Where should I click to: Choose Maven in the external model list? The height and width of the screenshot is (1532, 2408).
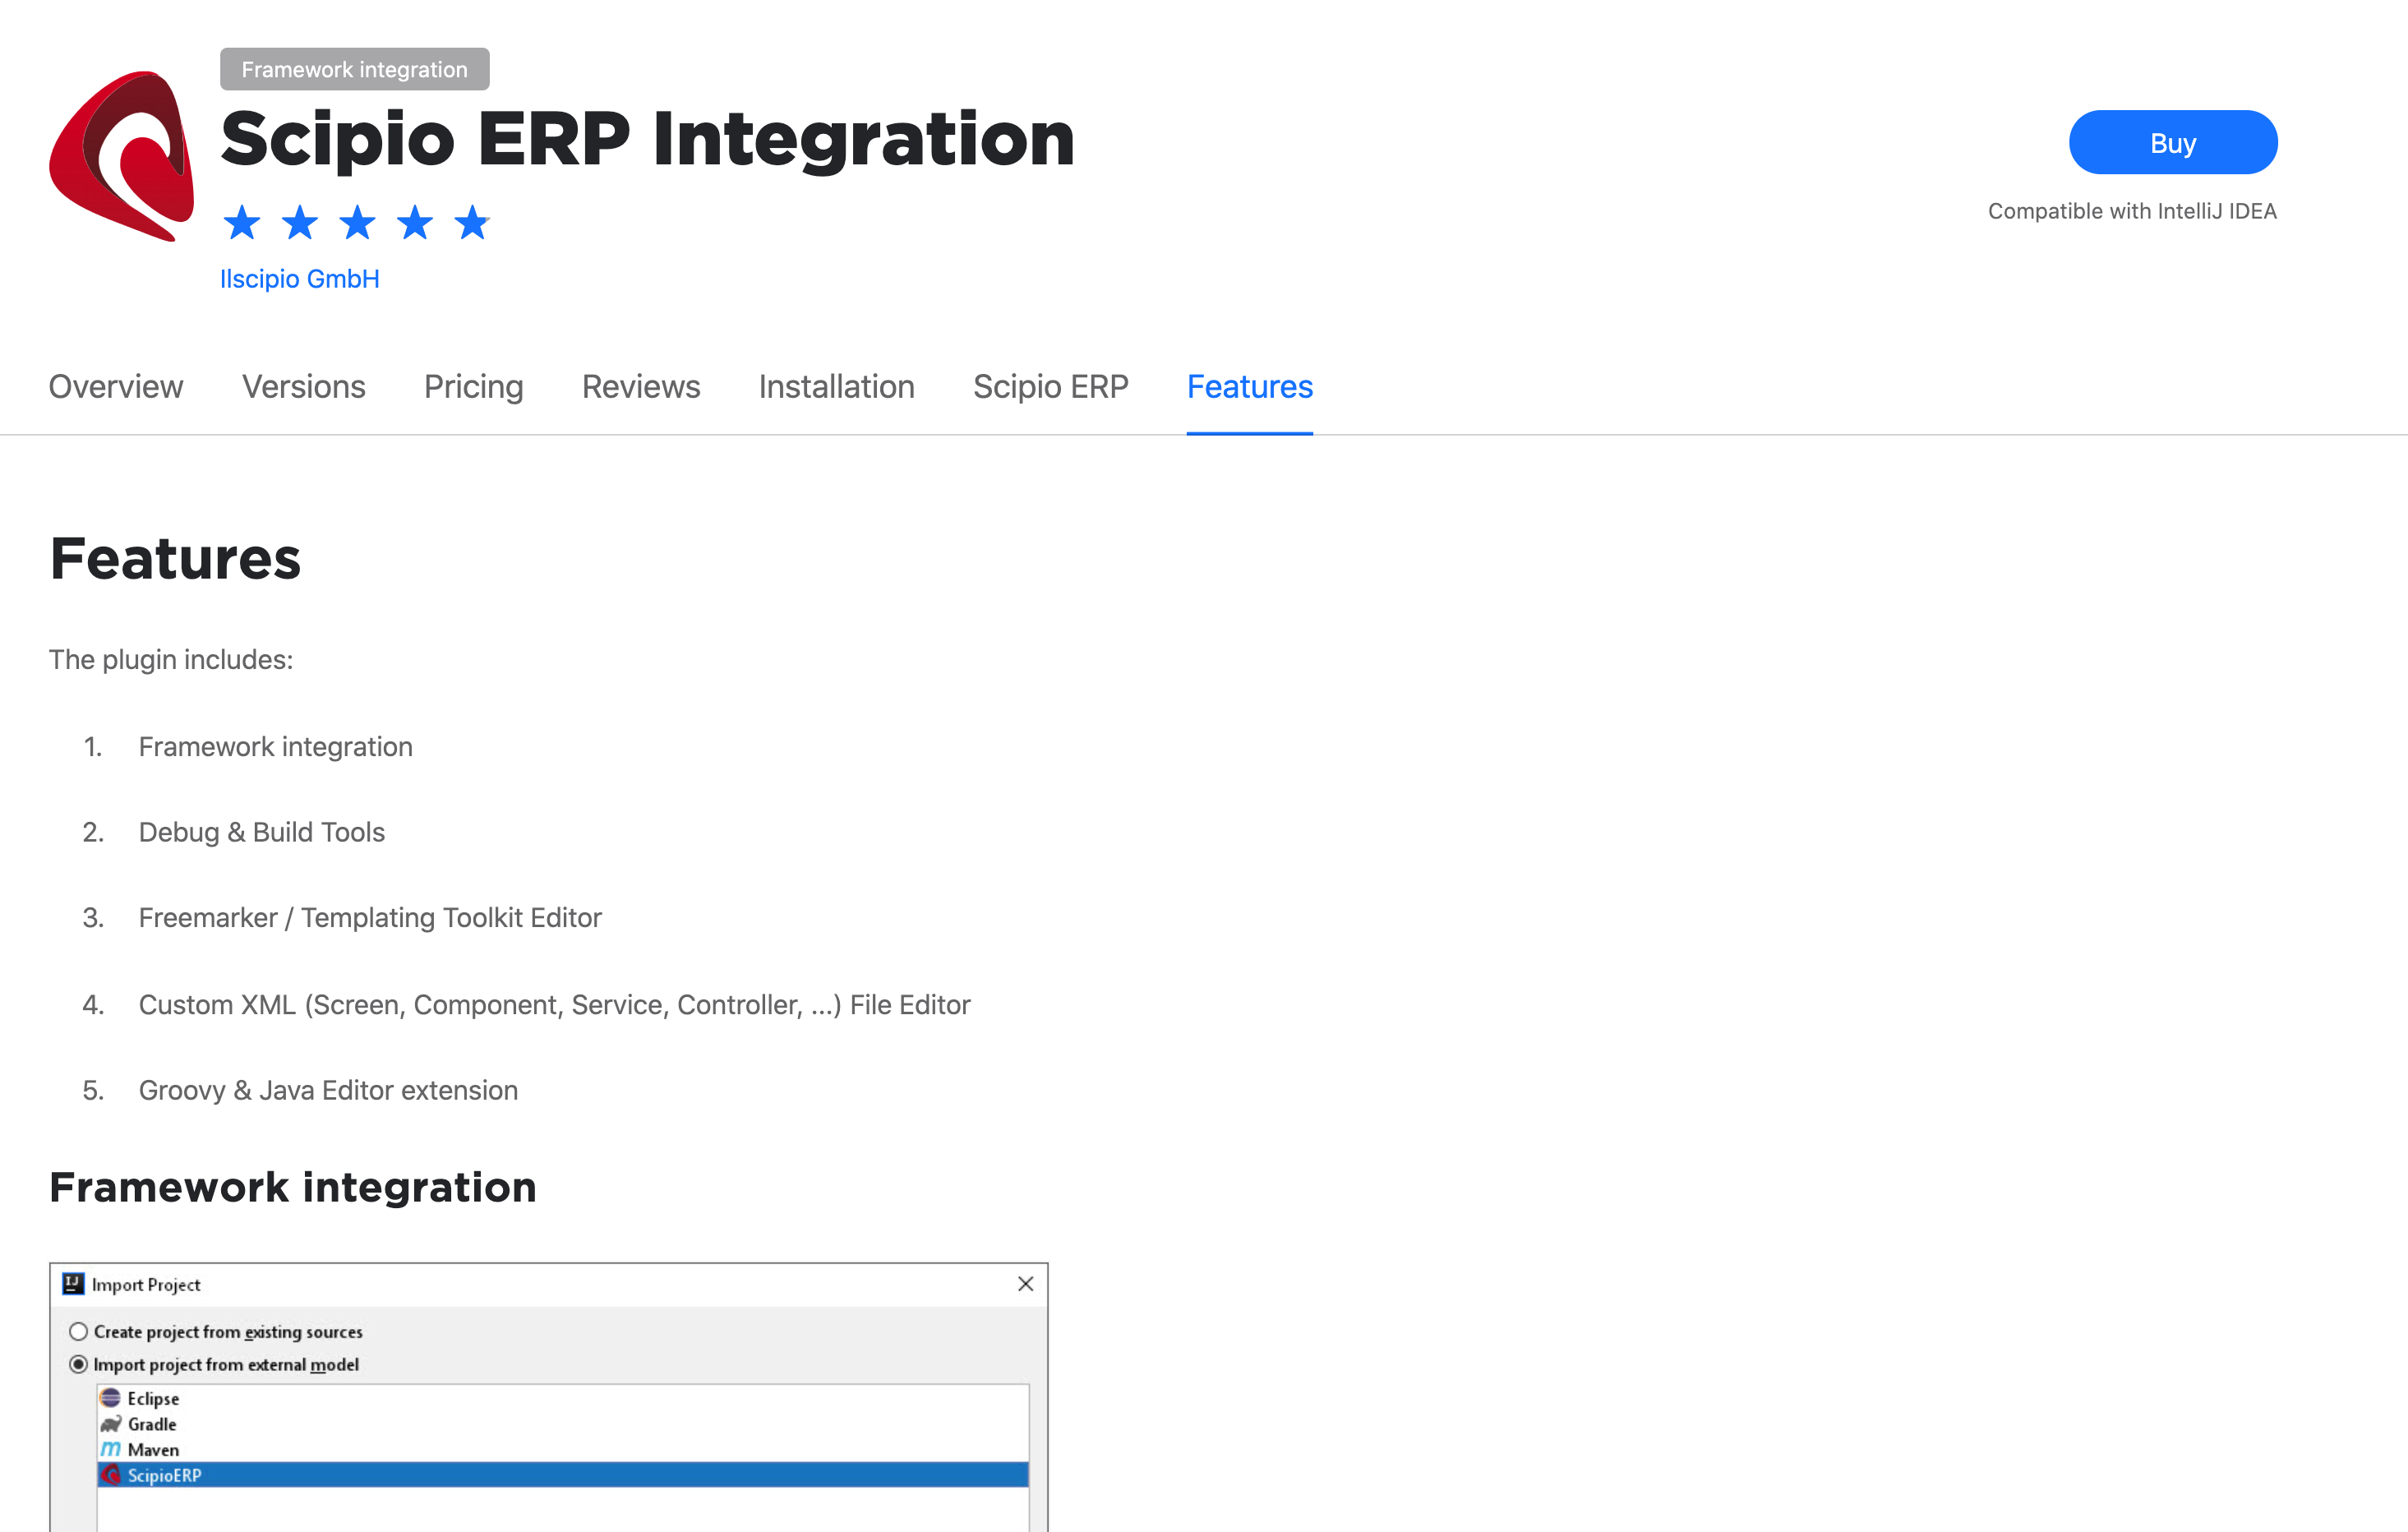(x=563, y=1450)
